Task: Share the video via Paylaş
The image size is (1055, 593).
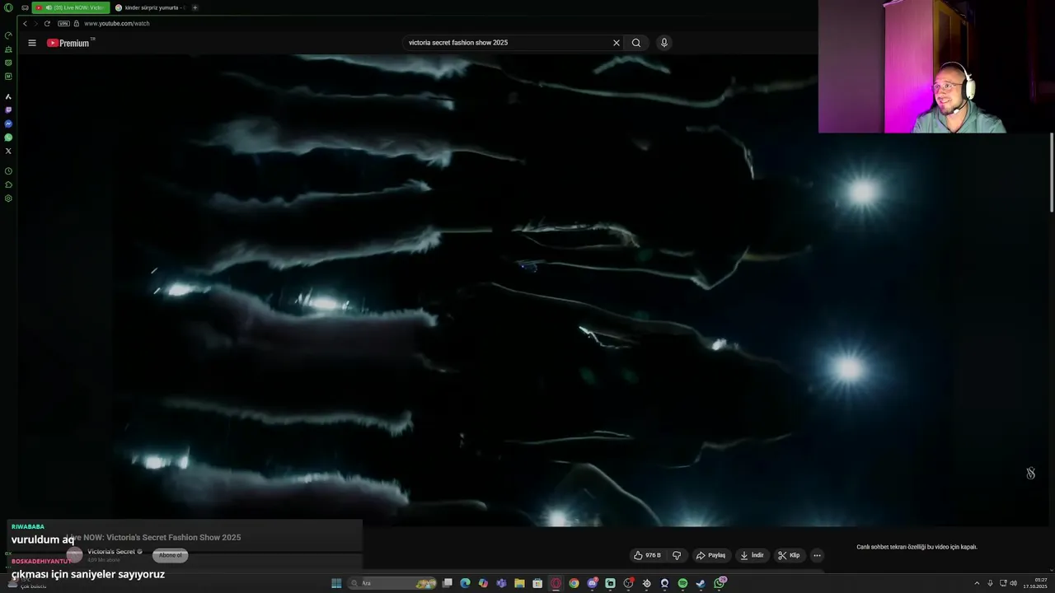Action: [x=710, y=555]
